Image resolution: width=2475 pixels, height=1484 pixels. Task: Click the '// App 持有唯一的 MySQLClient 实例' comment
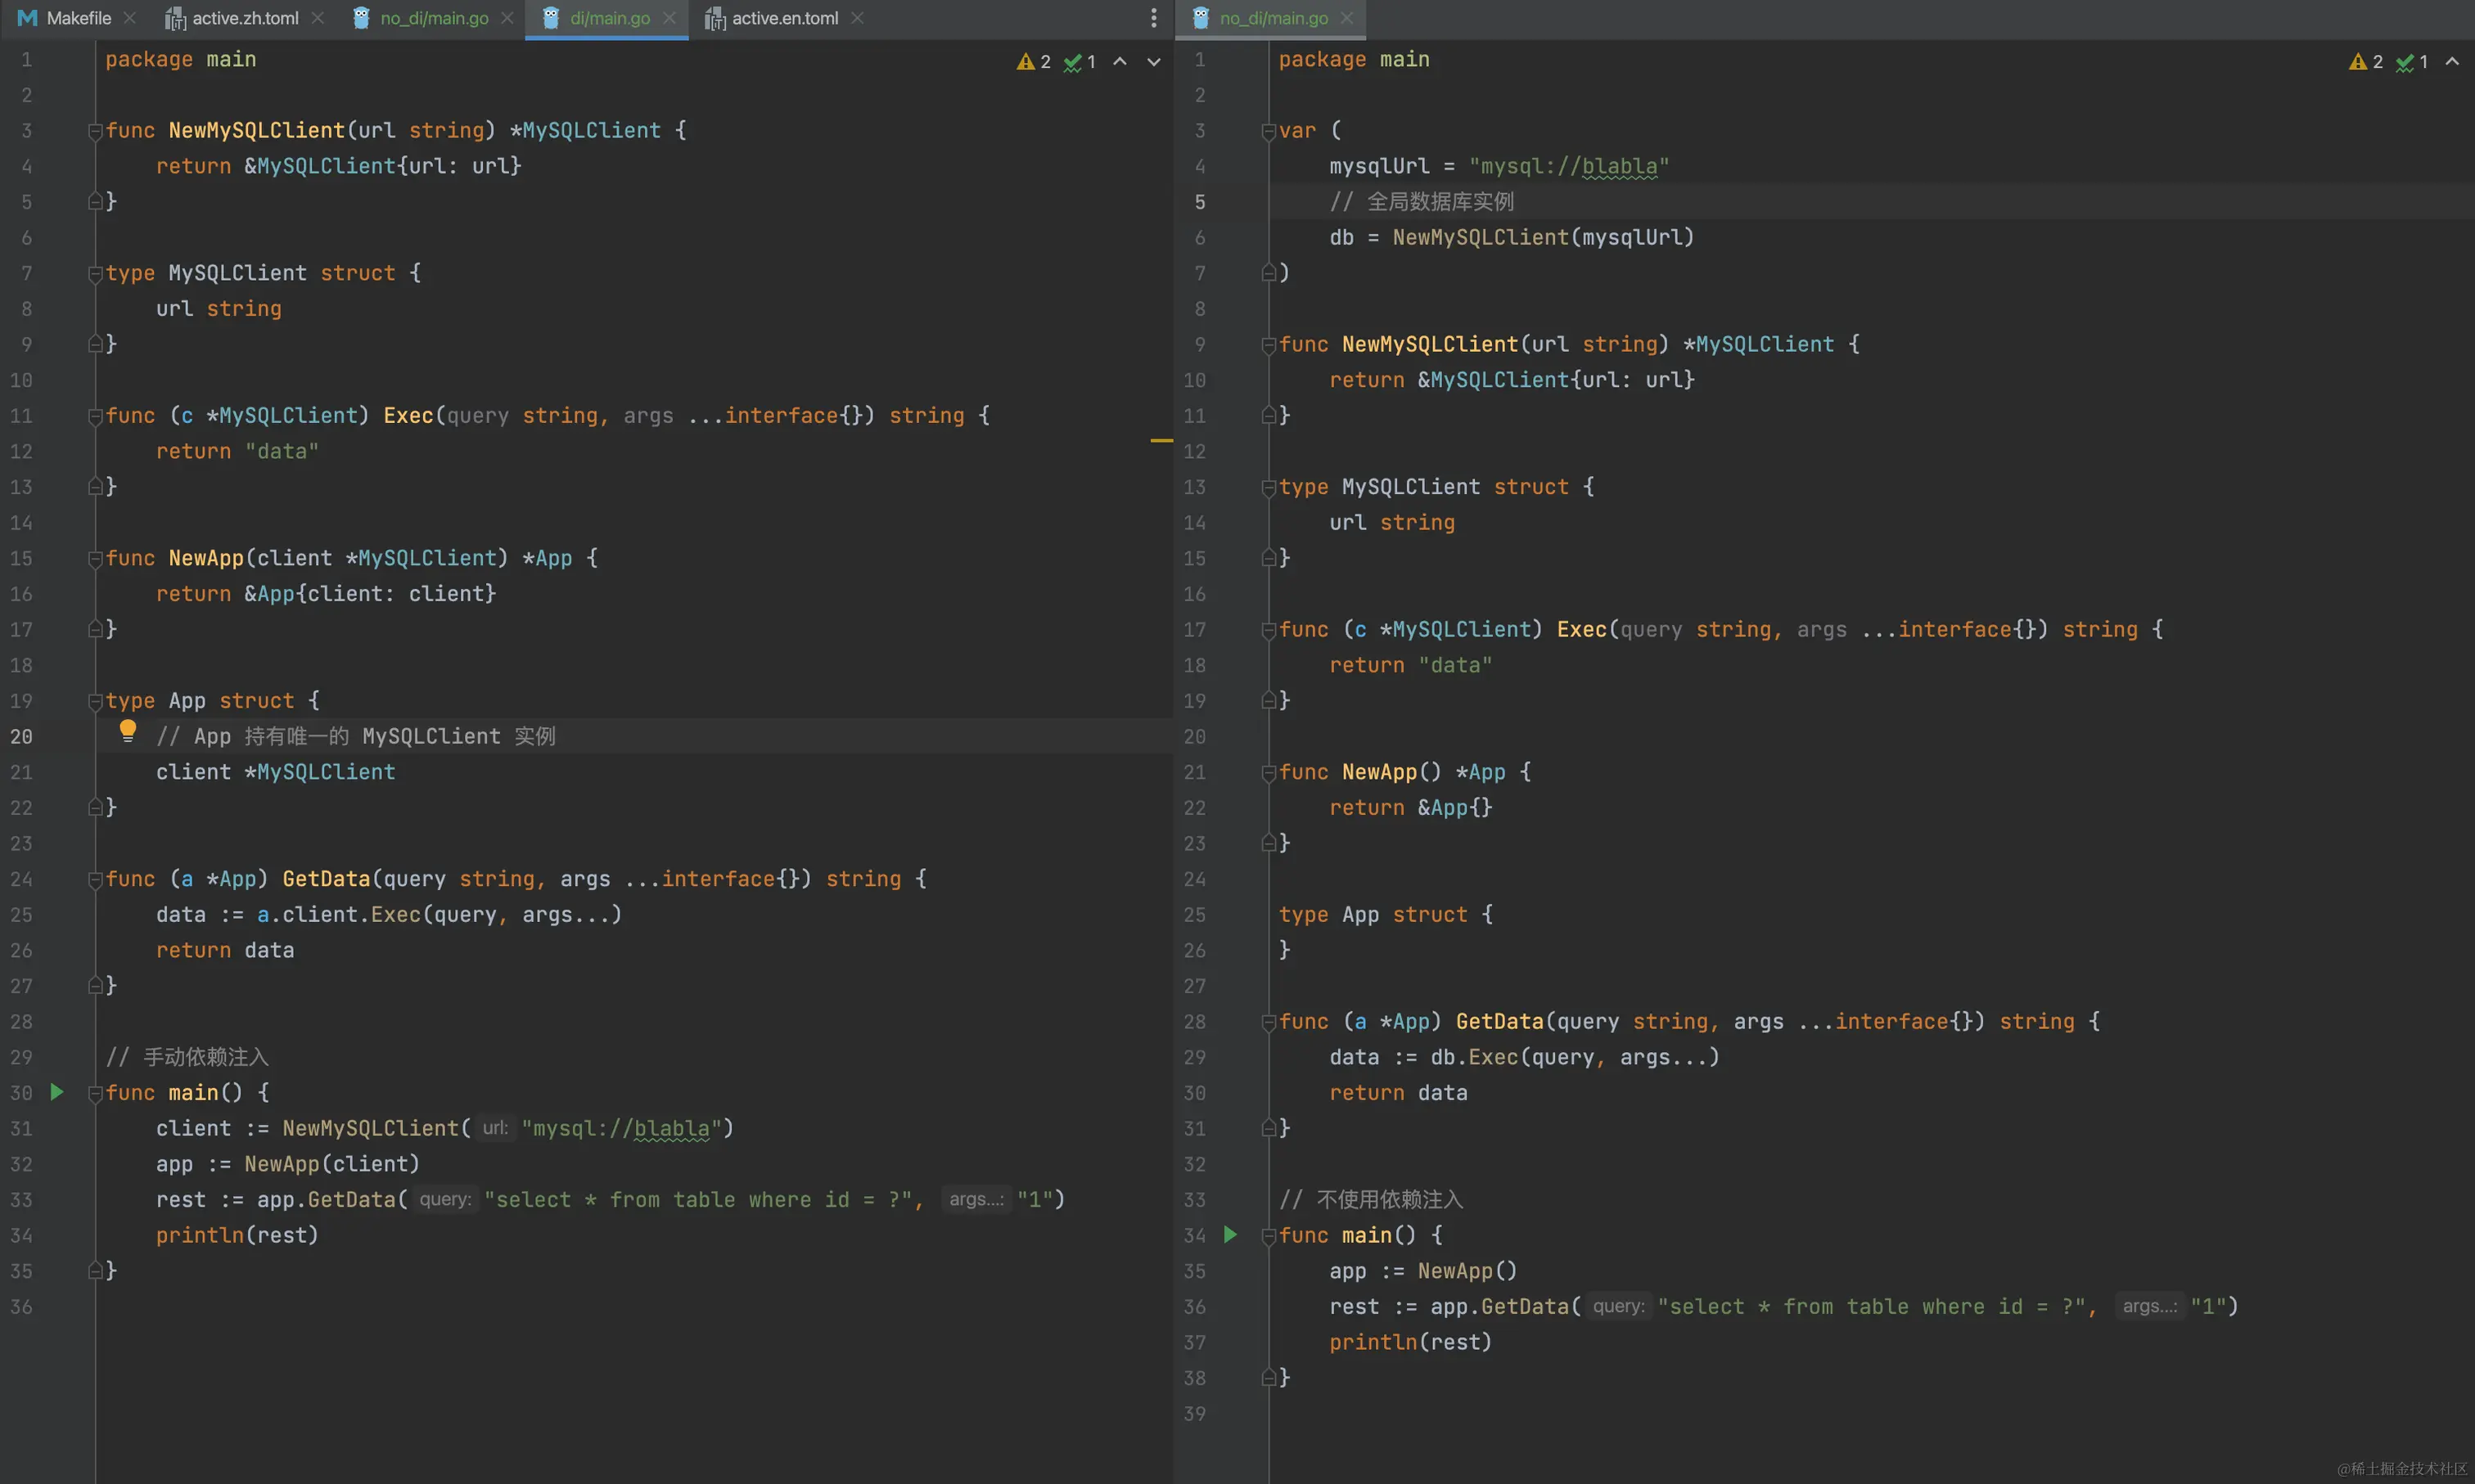pos(356,736)
